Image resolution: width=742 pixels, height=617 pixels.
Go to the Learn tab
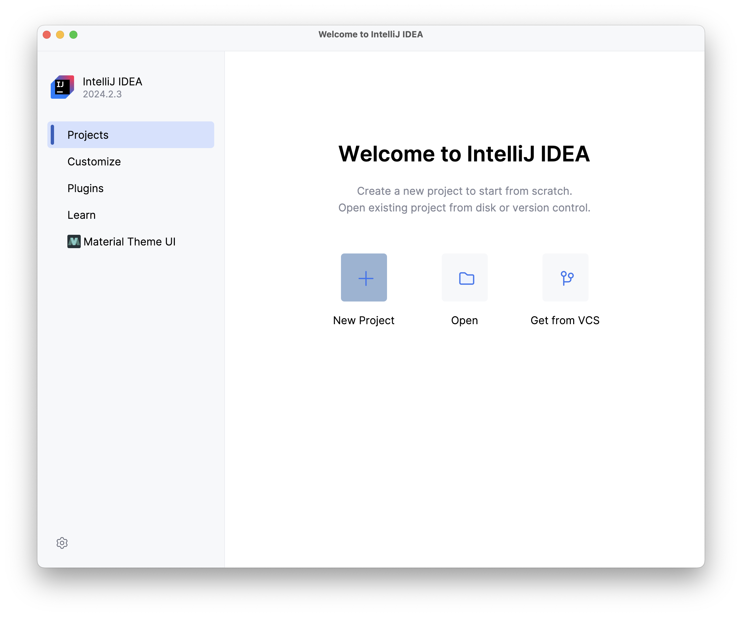(x=81, y=215)
